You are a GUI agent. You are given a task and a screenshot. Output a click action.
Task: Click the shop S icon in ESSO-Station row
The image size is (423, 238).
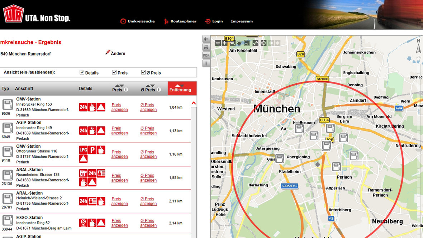pyautogui.click(x=84, y=223)
